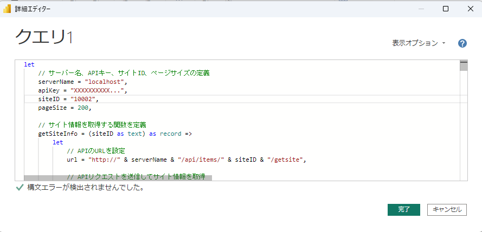The width and height of the screenshot is (482, 232).
Task: Click the vertical scrollbar thumb in the code editor
Action: 464,66
